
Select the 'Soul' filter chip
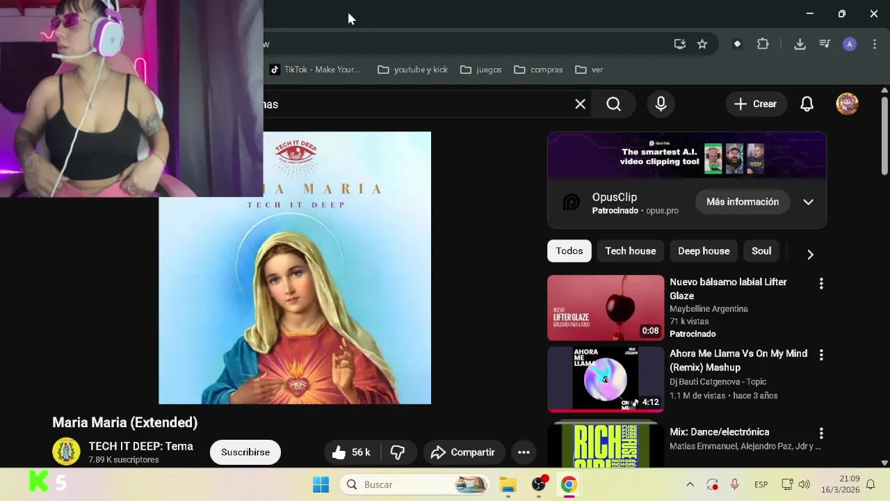click(x=761, y=251)
